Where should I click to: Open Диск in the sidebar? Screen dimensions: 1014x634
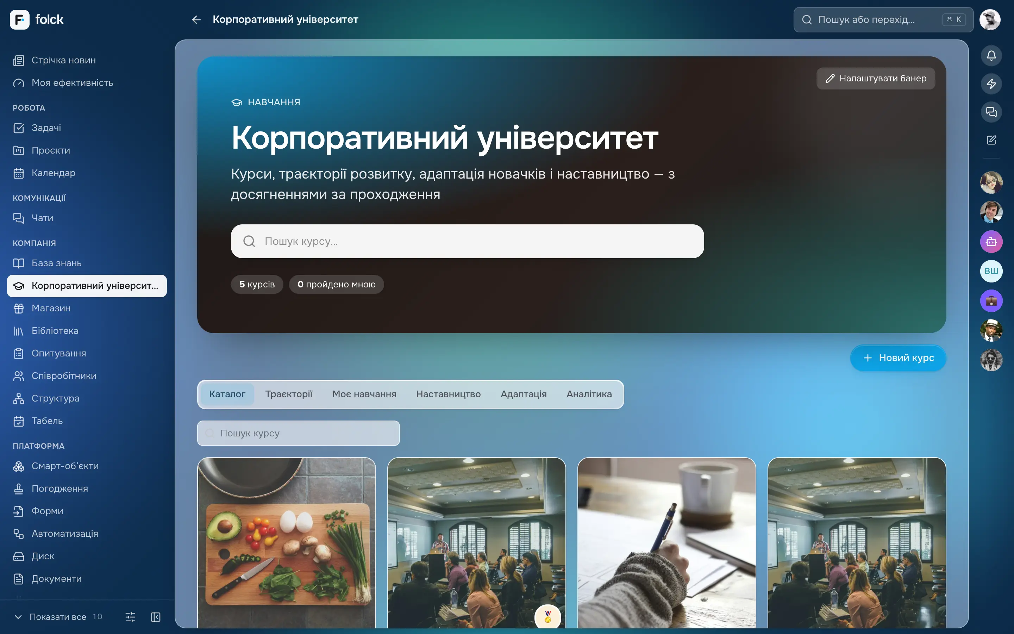[x=87, y=557]
